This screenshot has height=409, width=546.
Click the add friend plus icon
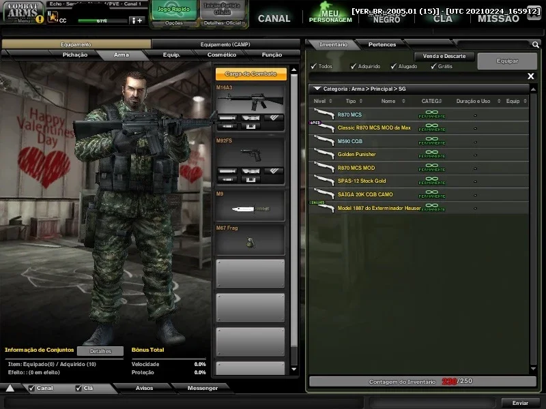point(136,20)
